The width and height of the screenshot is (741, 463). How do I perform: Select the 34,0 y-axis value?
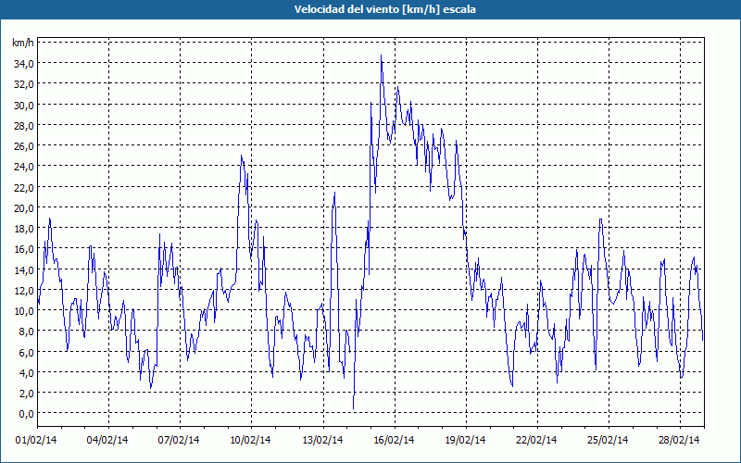[22, 63]
